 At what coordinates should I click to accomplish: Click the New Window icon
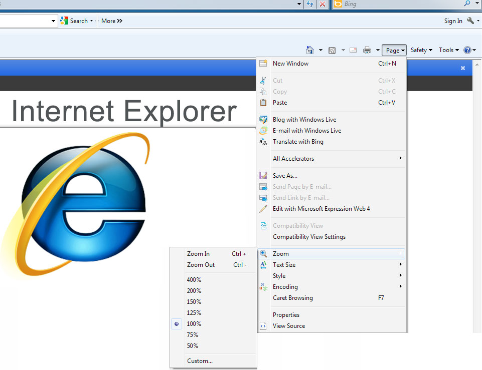tap(263, 63)
